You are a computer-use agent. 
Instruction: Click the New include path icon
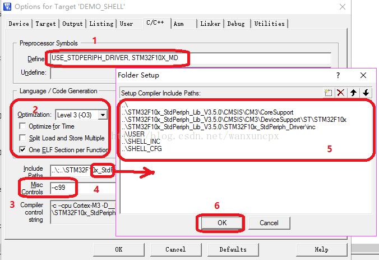(328, 93)
